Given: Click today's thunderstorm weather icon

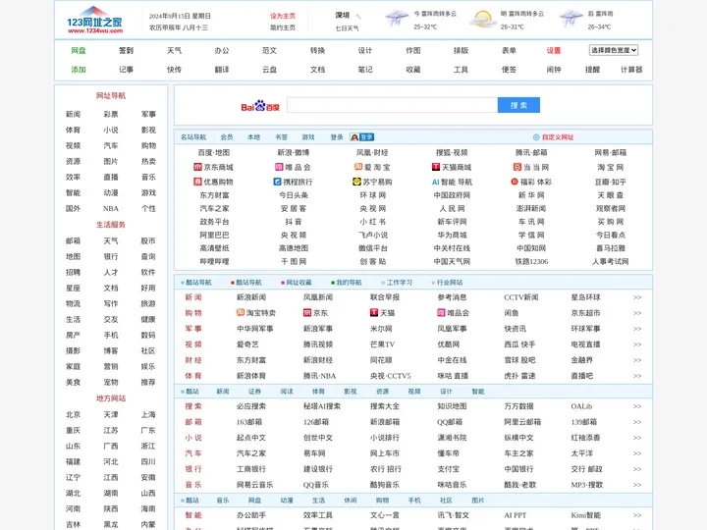Looking at the screenshot, I should (x=397, y=19).
